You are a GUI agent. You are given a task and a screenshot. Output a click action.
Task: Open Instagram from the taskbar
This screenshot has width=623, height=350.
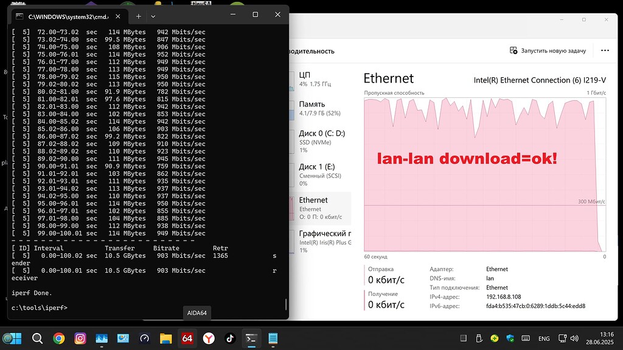[80, 338]
